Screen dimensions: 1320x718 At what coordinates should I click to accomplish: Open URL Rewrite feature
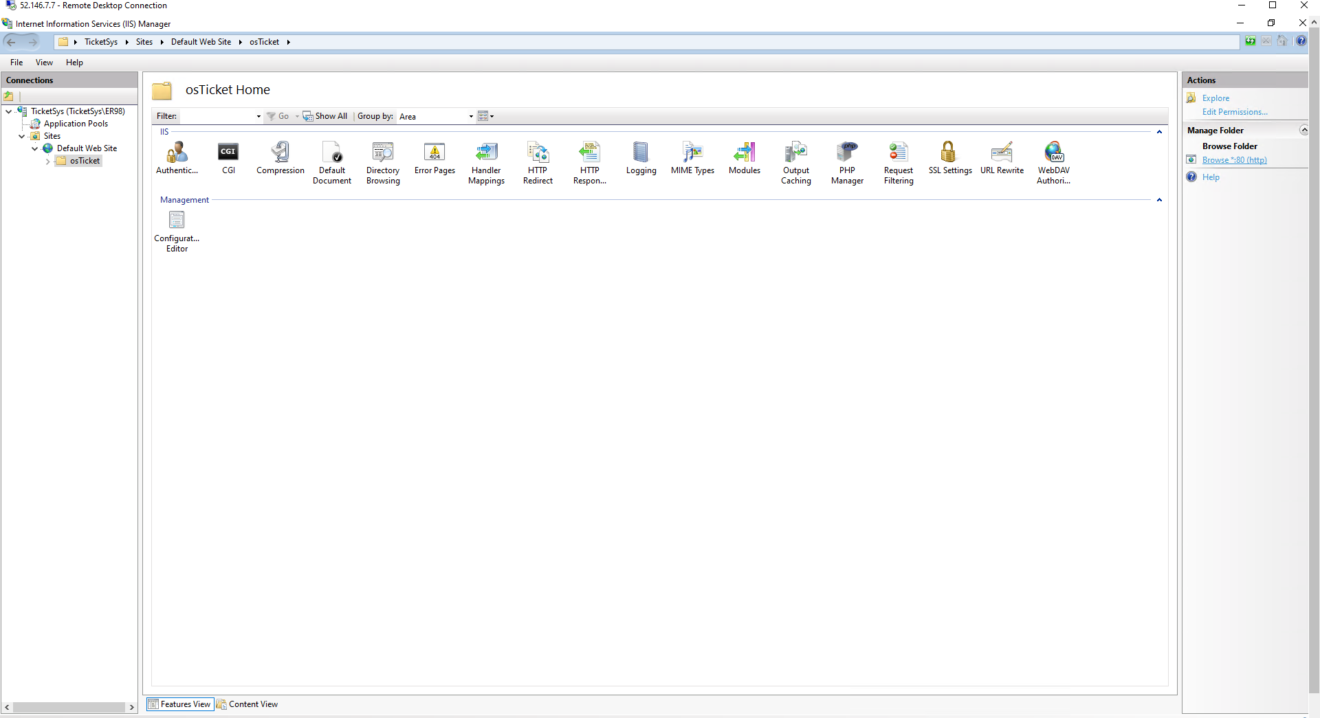click(x=1002, y=158)
